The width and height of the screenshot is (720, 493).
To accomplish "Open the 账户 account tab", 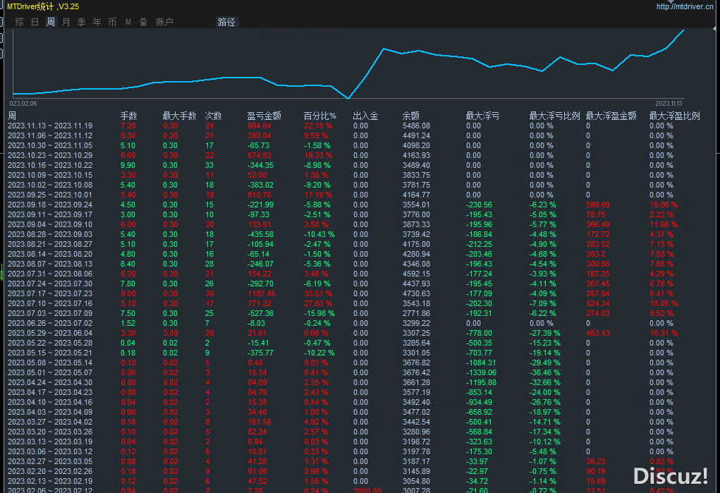I will click(164, 22).
